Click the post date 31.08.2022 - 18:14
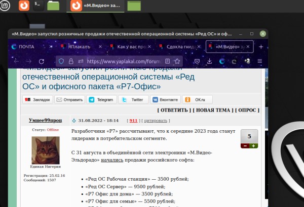The image size is (304, 207). click(x=98, y=121)
